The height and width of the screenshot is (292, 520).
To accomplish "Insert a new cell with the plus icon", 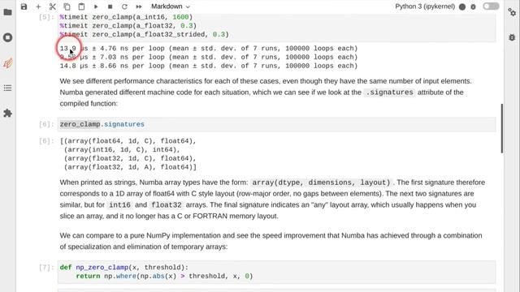I will click(x=38, y=6).
